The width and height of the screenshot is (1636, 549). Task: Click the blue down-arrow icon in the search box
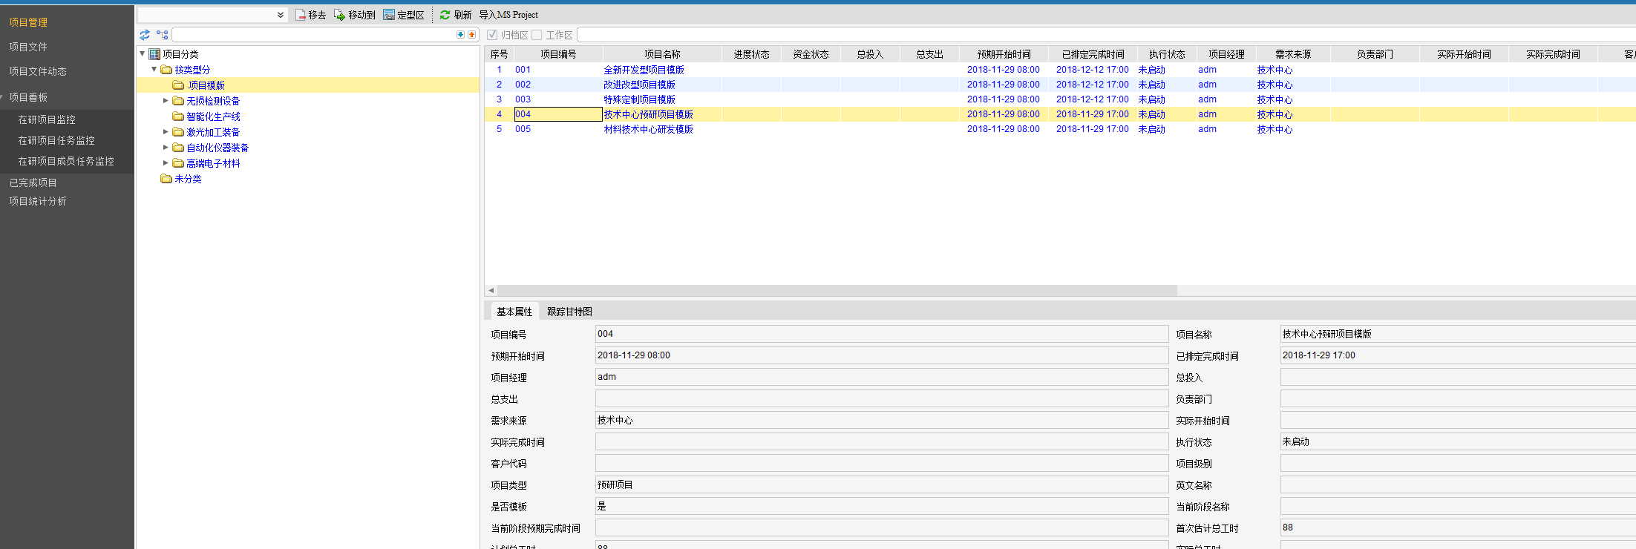tap(460, 35)
